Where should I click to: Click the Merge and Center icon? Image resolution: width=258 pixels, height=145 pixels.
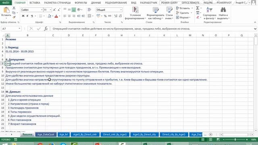pos(89,16)
